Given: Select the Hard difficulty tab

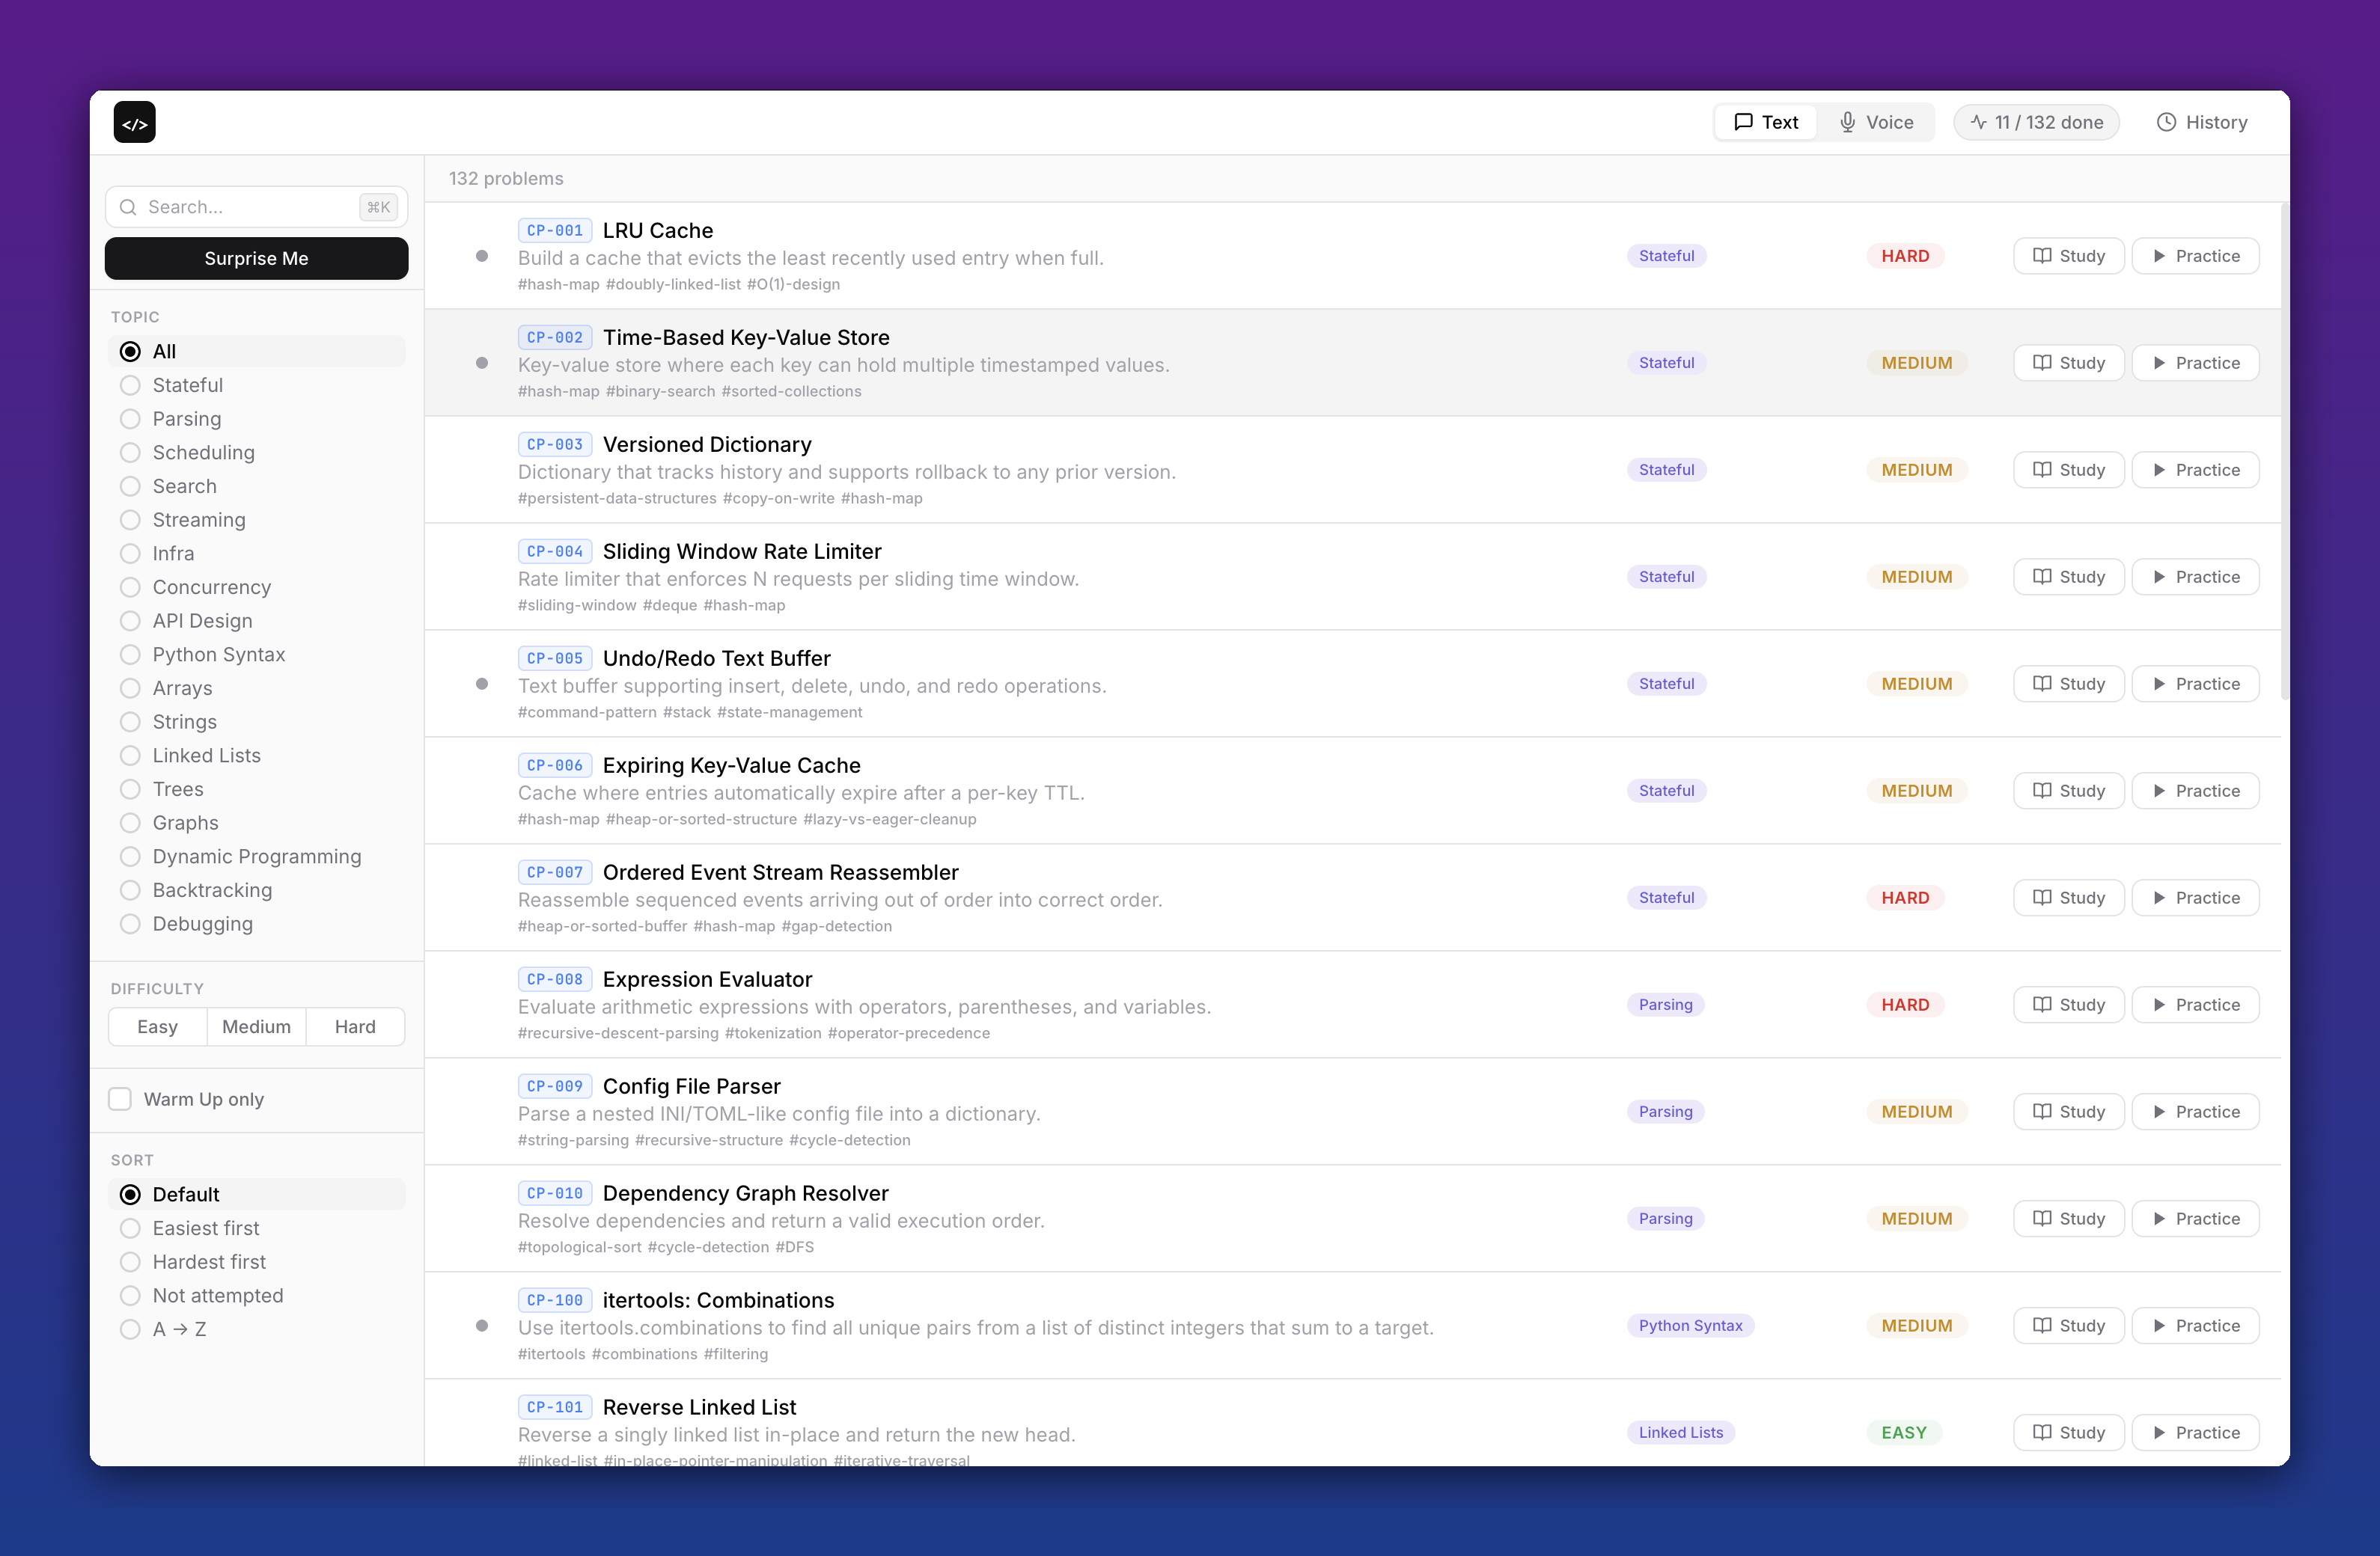Looking at the screenshot, I should click(x=355, y=1026).
